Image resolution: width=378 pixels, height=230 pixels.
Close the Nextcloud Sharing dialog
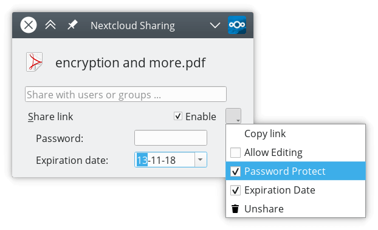tap(29, 25)
